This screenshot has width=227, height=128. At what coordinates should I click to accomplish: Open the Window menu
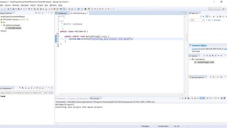coord(53,5)
